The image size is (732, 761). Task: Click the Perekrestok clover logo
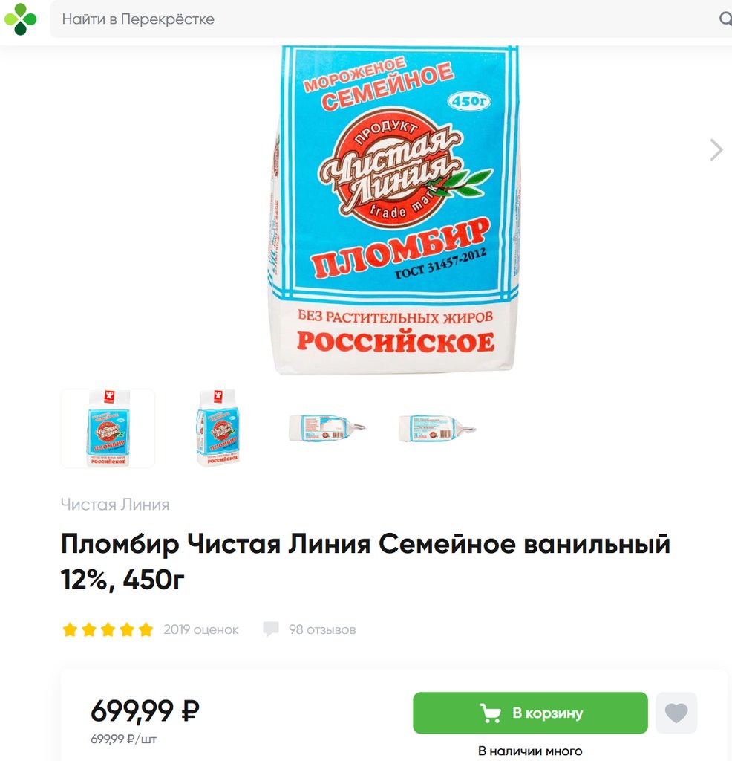20,19
